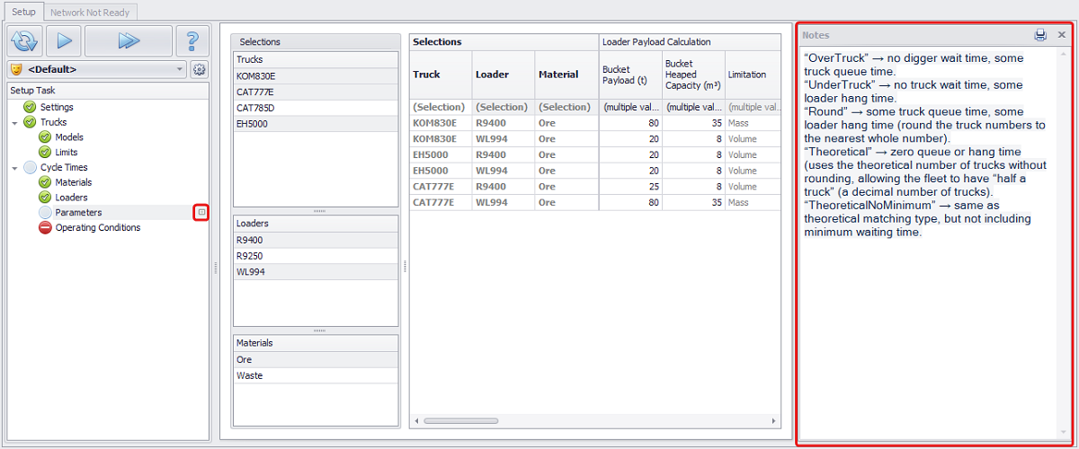This screenshot has width=1079, height=449.
Task: Select the Setup tab
Action: pyautogui.click(x=23, y=13)
